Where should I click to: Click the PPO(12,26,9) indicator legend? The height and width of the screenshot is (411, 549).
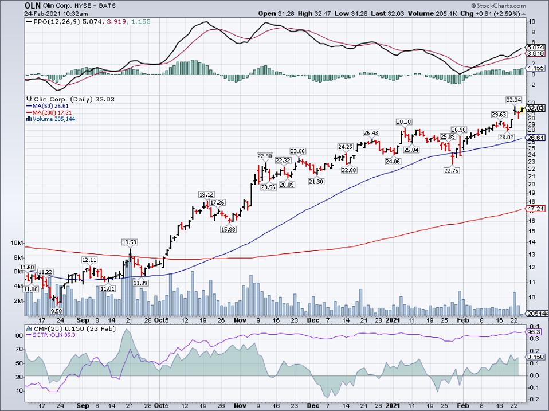point(92,22)
